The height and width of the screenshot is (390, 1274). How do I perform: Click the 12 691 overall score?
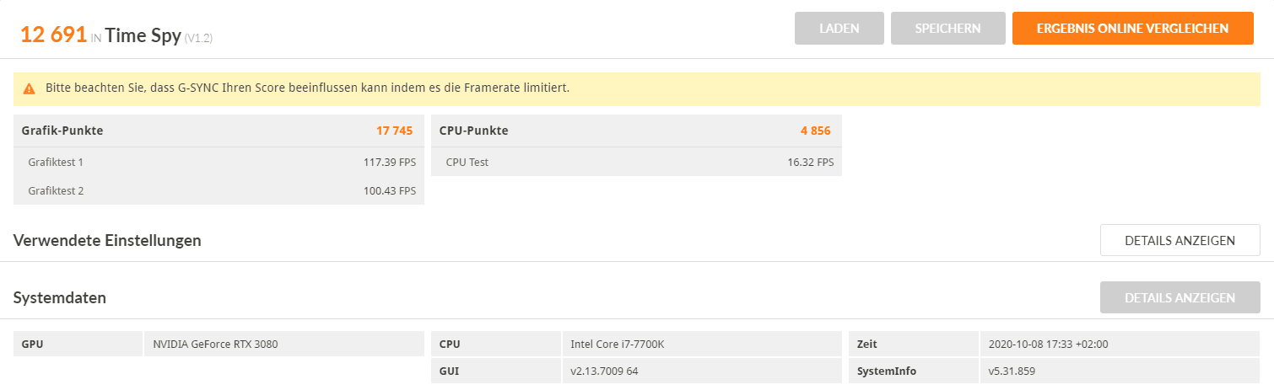[x=53, y=34]
